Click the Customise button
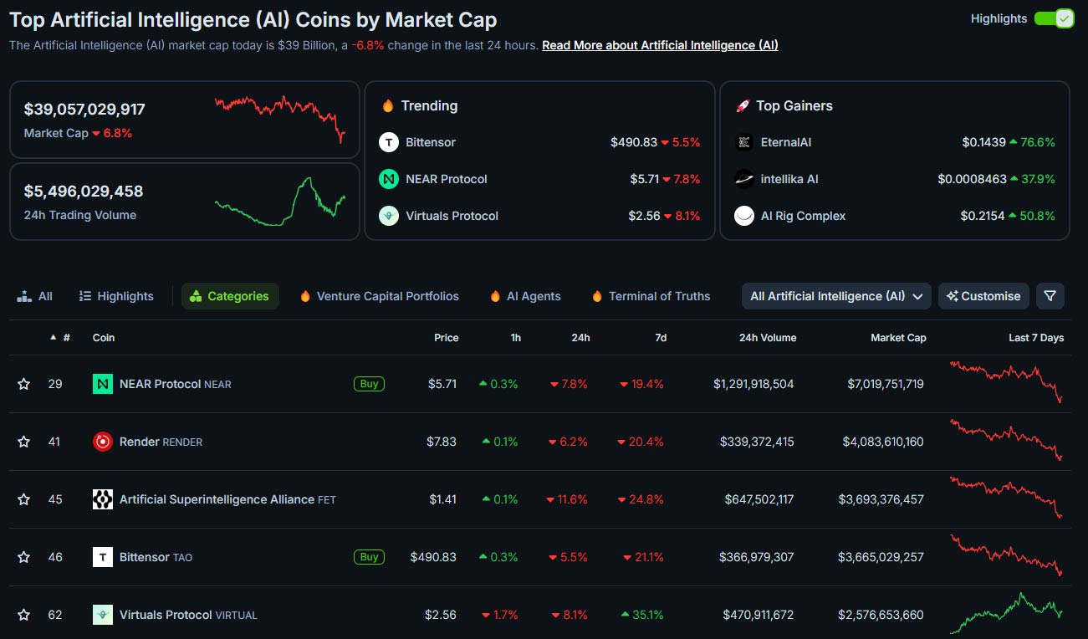This screenshot has width=1088, height=639. (x=983, y=296)
